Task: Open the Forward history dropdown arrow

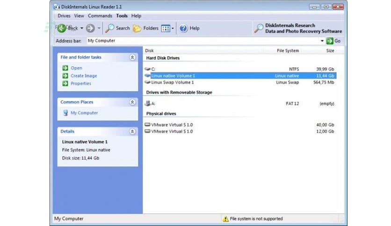Action: click(x=99, y=28)
